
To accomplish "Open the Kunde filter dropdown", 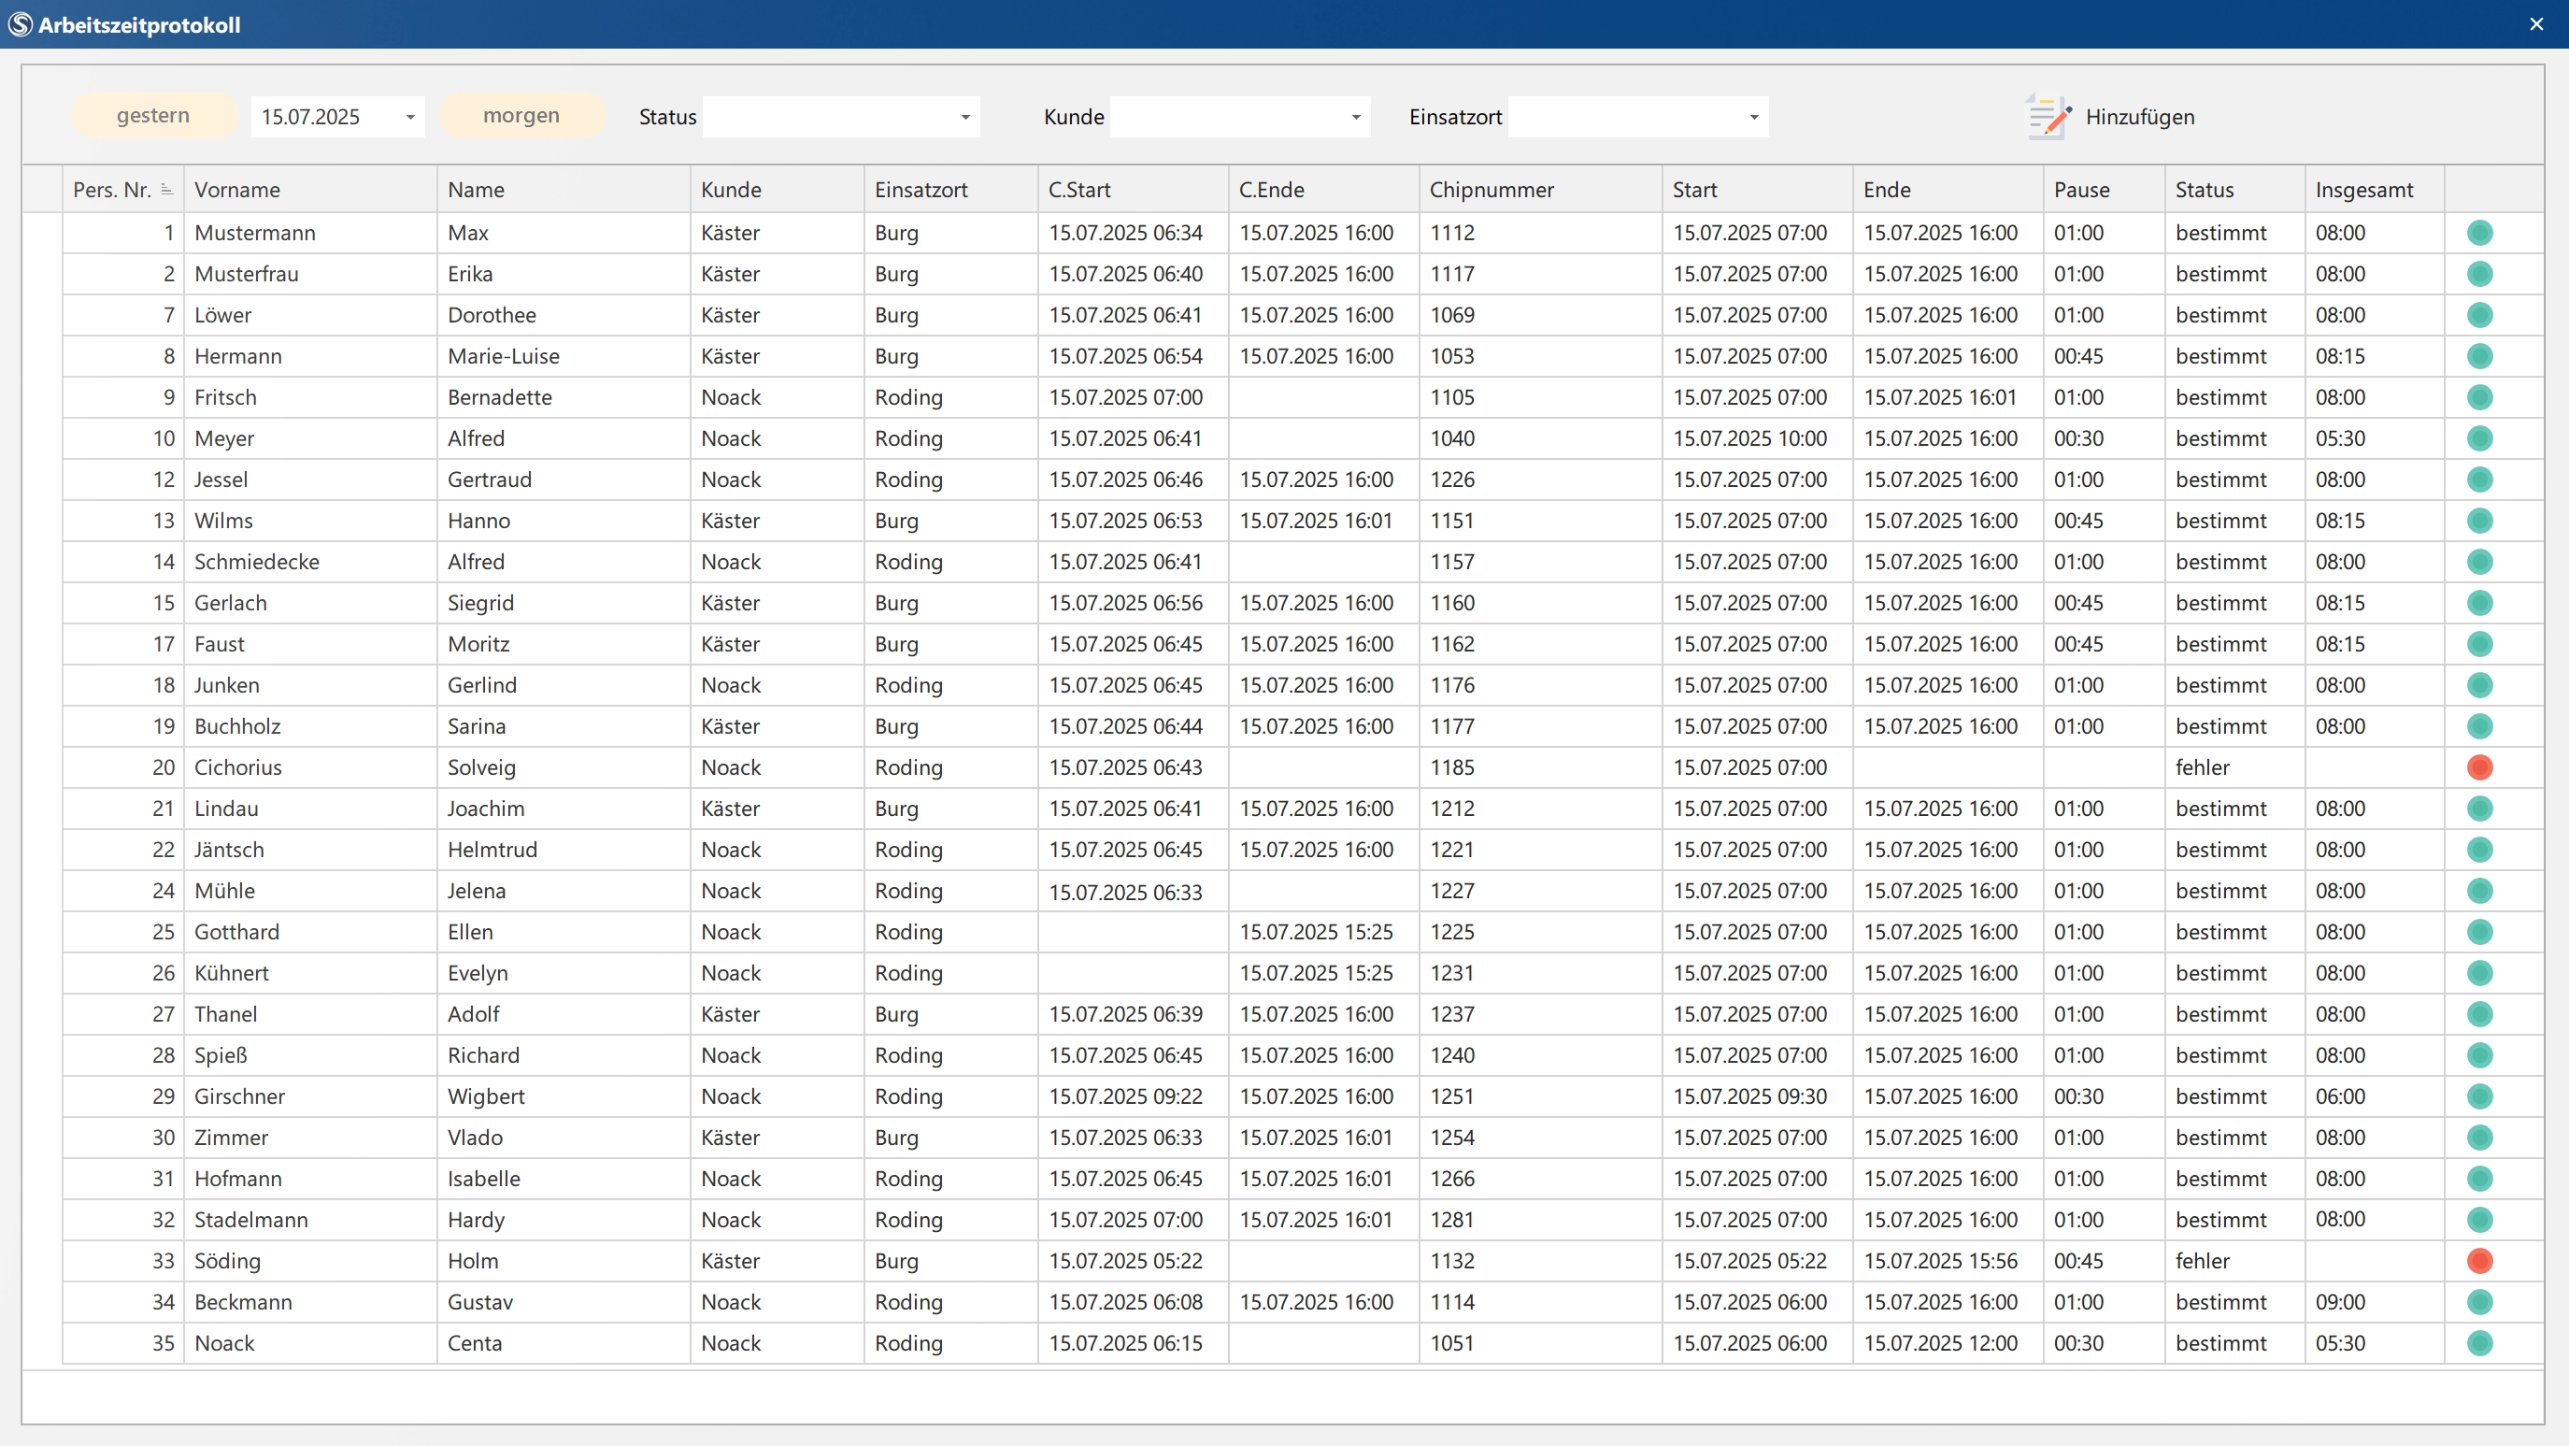I will click(x=1355, y=117).
